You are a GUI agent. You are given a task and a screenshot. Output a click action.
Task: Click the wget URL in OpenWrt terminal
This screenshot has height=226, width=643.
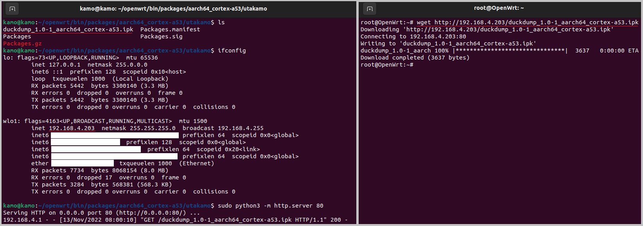pos(536,22)
